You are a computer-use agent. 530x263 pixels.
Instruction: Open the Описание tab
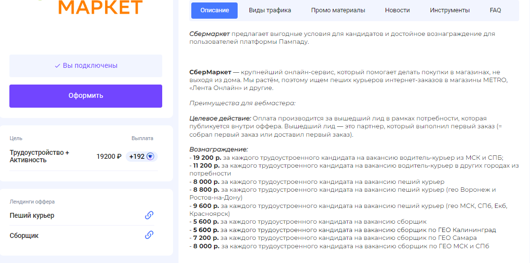pyautogui.click(x=214, y=10)
